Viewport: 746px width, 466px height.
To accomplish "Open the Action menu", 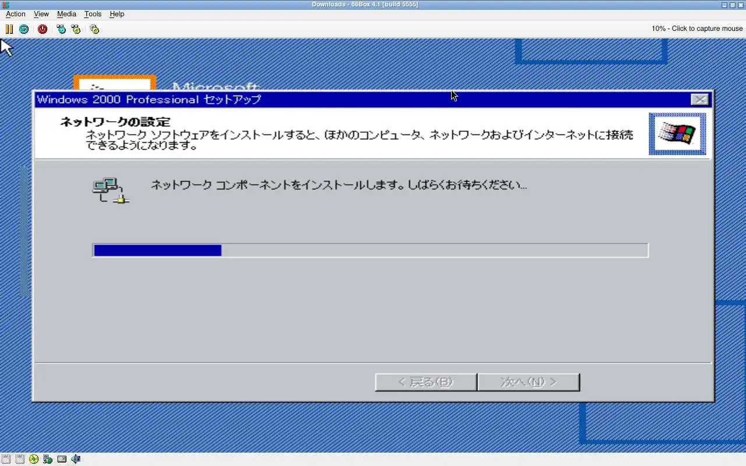I will coord(16,14).
